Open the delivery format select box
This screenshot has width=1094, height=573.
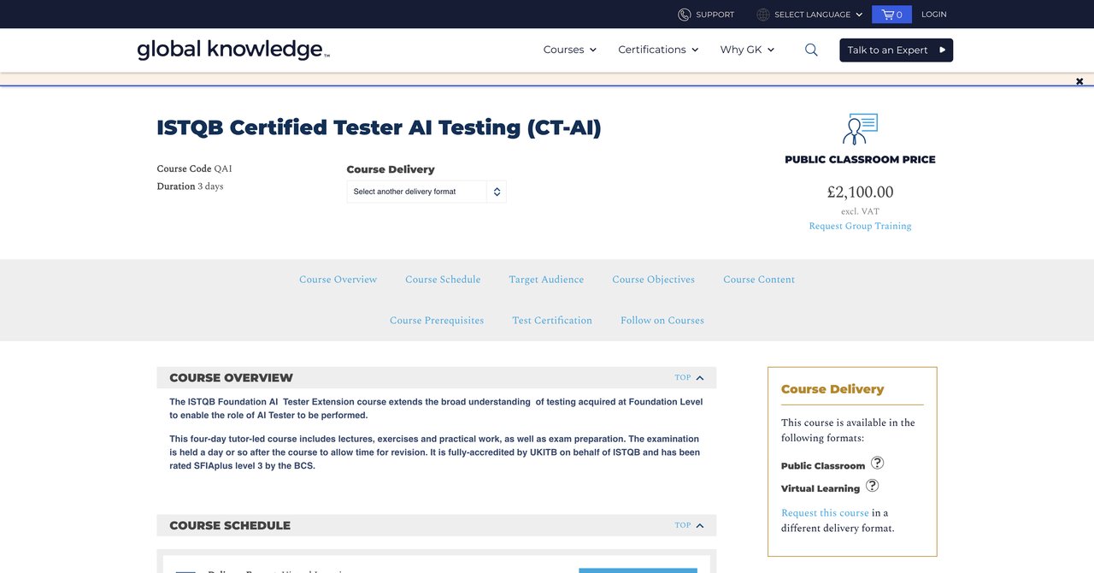[x=426, y=192]
